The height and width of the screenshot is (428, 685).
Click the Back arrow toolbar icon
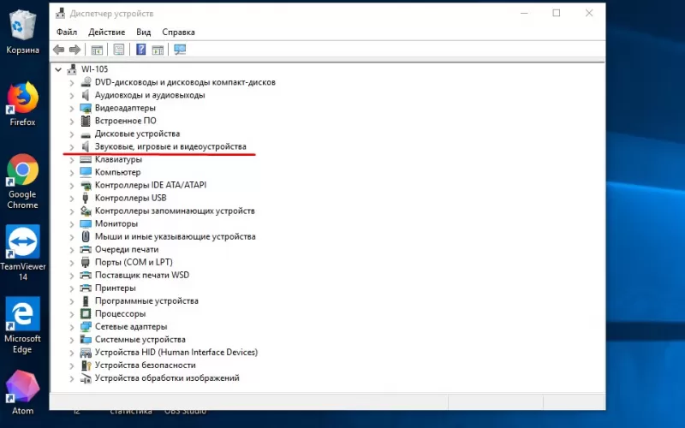[58, 50]
